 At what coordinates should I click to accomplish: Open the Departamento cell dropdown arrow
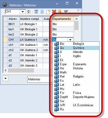pos(70,40)
